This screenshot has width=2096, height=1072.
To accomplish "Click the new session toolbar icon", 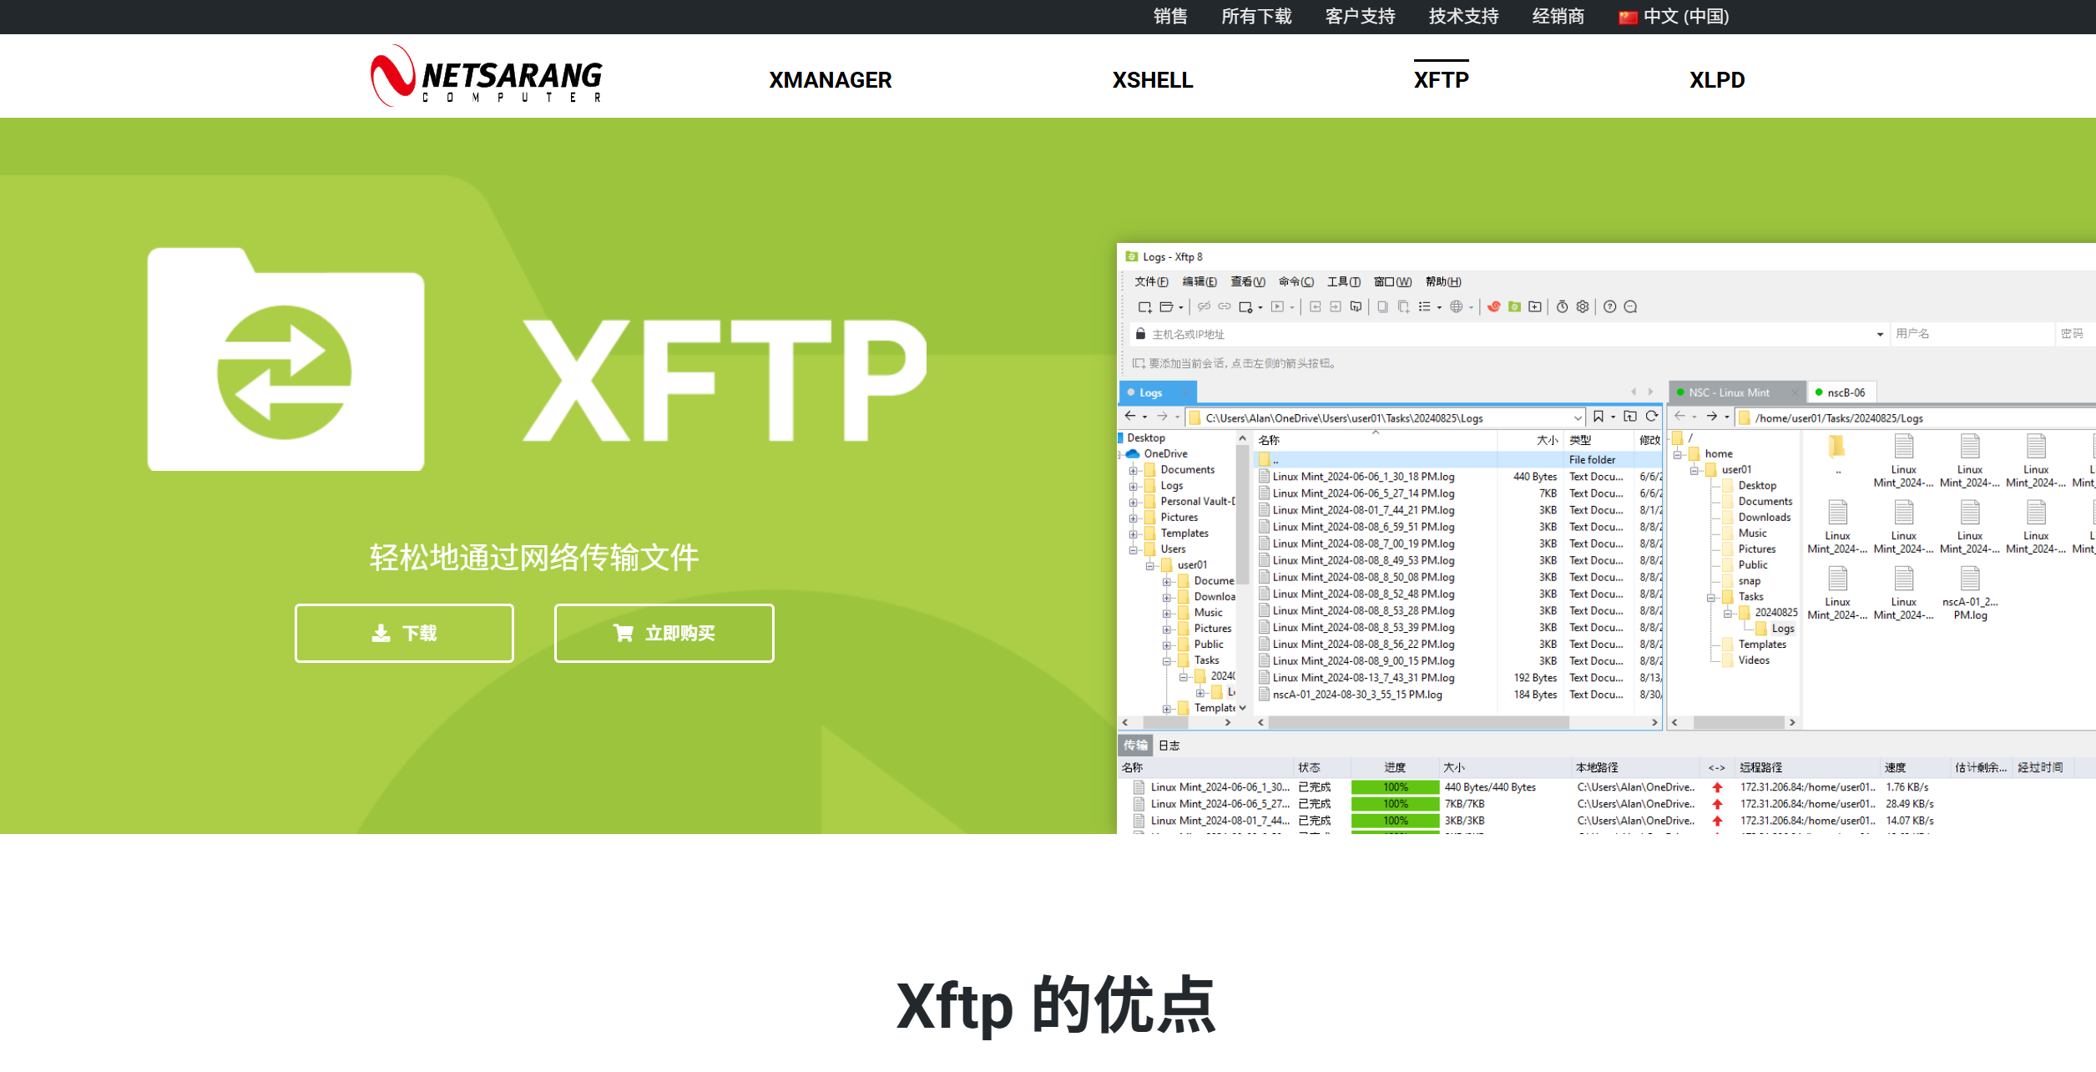I will tap(1144, 307).
